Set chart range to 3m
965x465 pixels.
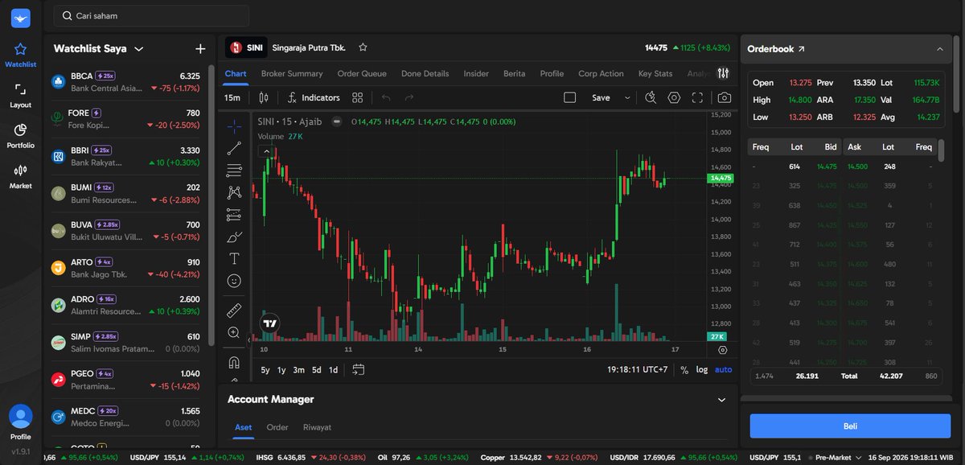(298, 370)
